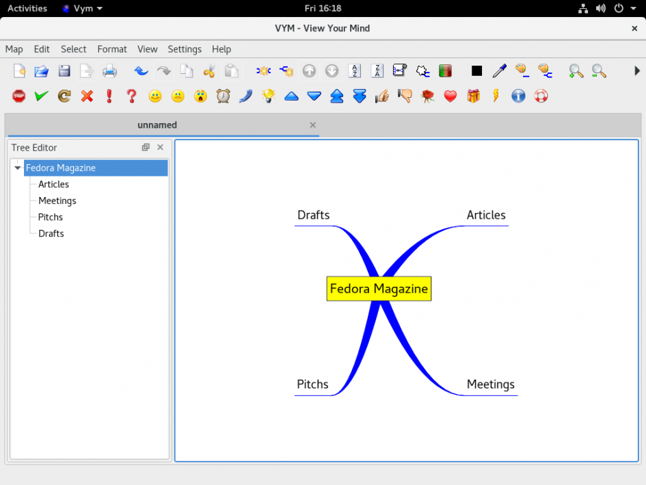Toggle the red heart flag
The width and height of the screenshot is (646, 485).
pyautogui.click(x=450, y=96)
